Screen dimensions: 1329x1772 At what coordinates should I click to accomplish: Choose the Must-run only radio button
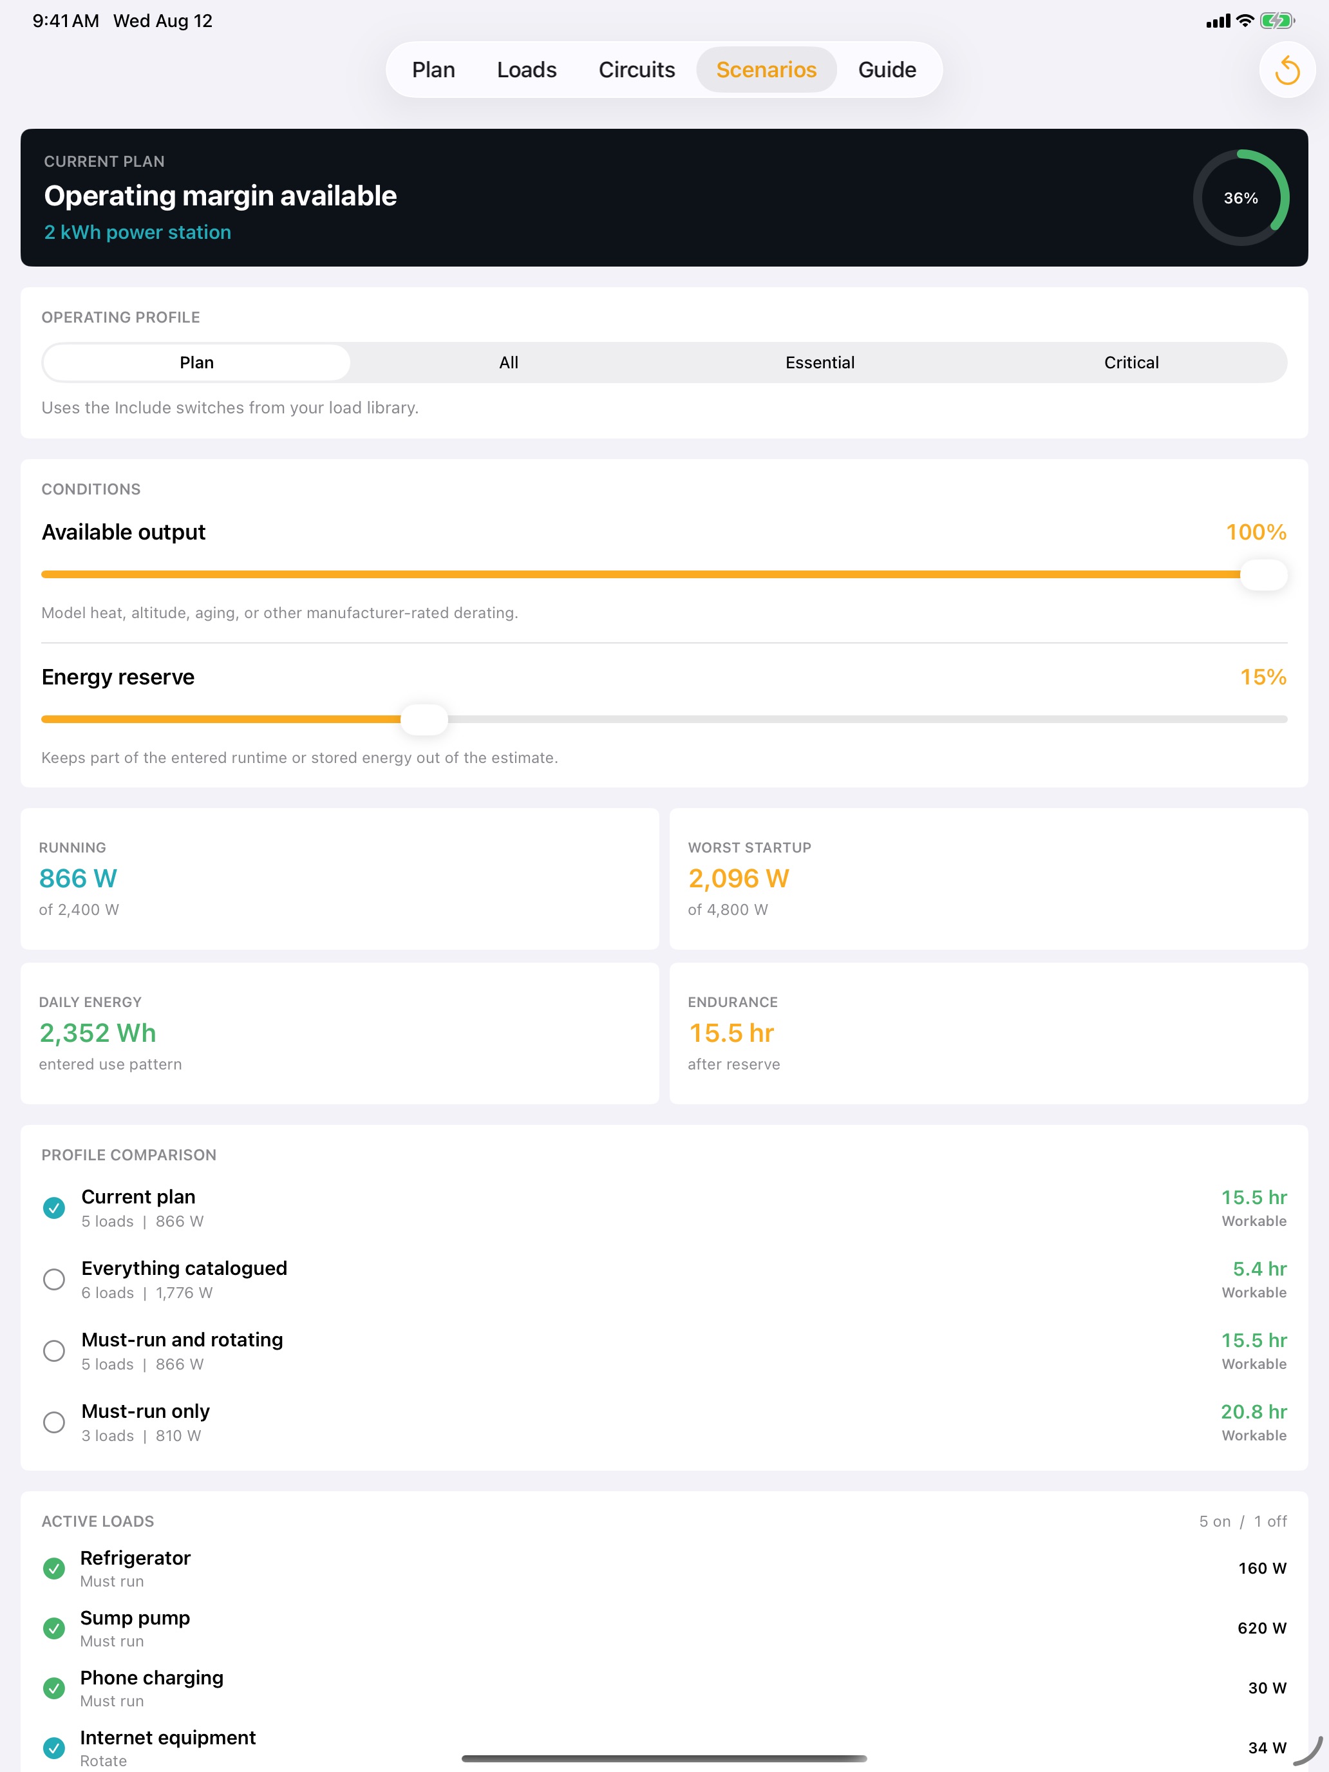(53, 1422)
